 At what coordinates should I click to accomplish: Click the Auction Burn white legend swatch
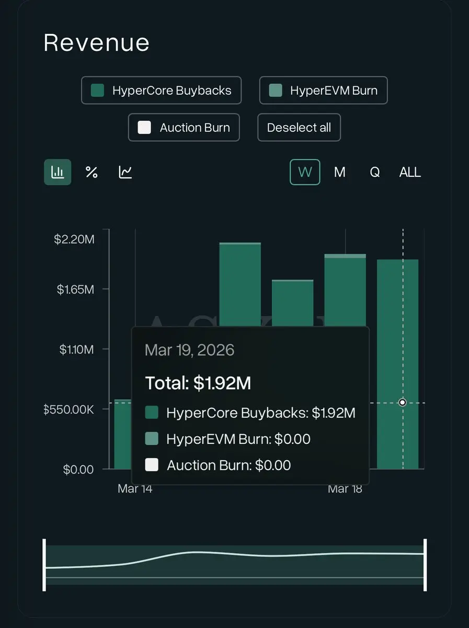[x=144, y=128]
